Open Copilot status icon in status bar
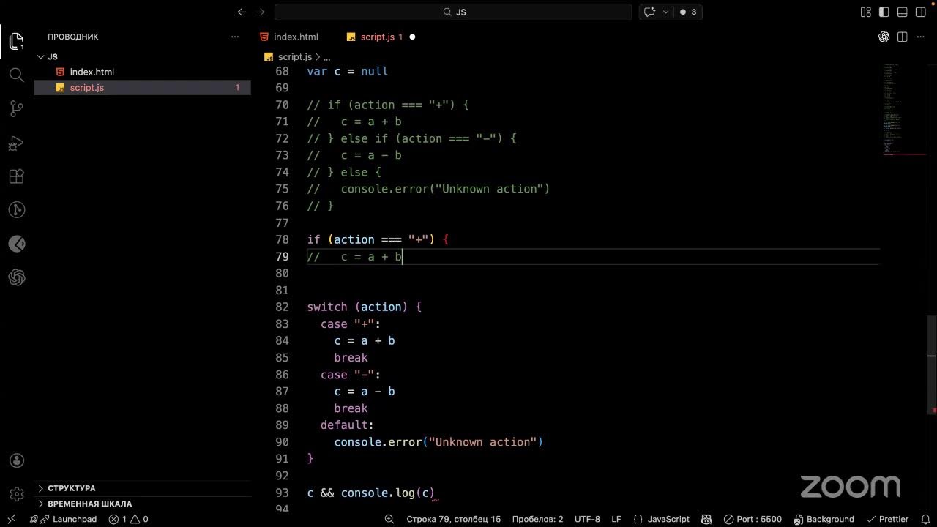This screenshot has width=937, height=527. pyautogui.click(x=706, y=519)
